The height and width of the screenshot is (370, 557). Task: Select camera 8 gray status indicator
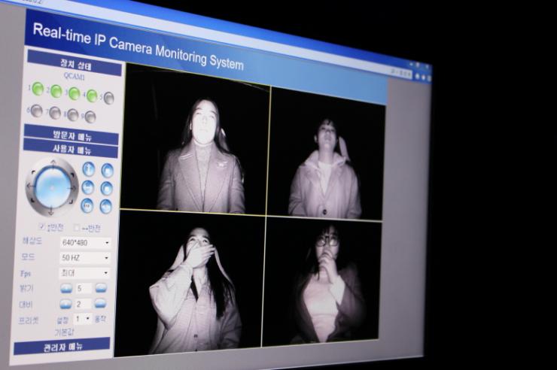[73, 115]
